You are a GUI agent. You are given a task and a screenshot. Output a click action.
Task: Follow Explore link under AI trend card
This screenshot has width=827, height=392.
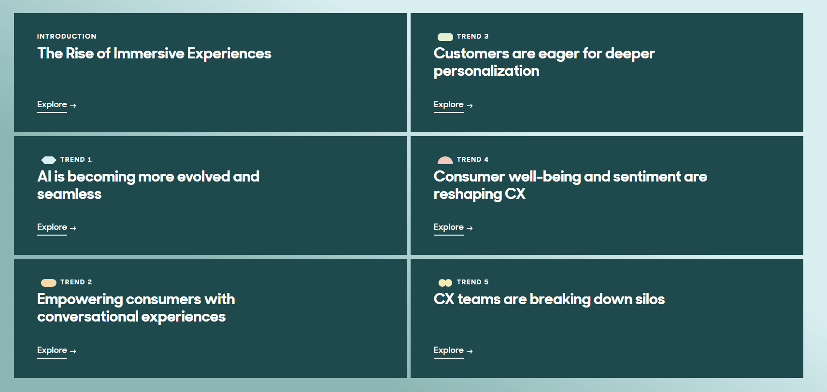pyautogui.click(x=52, y=227)
